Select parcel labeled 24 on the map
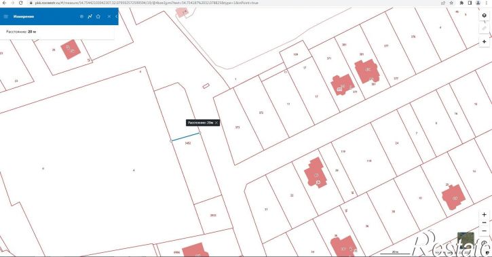The height and width of the screenshot is (257, 492). 396,143
